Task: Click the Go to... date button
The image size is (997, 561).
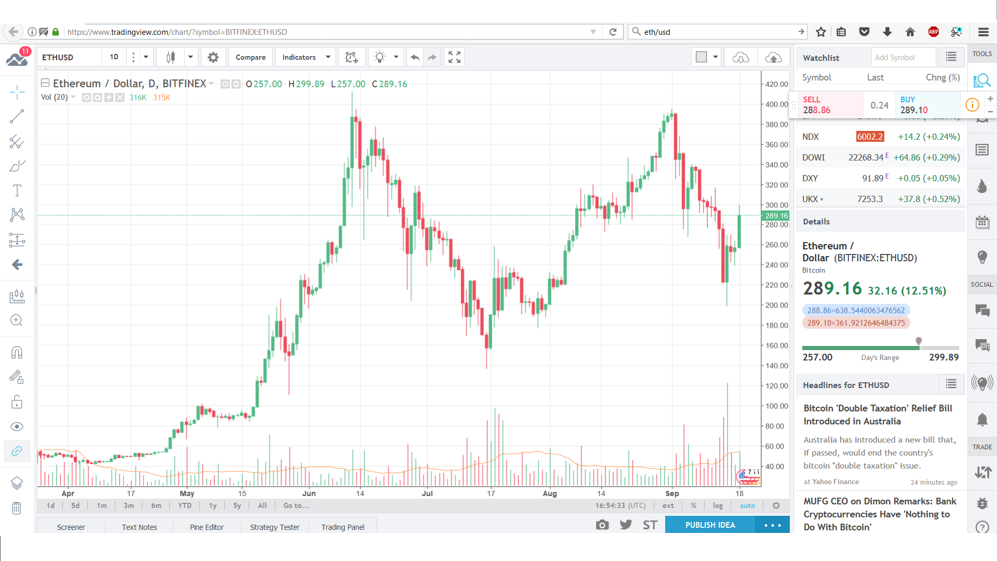Action: [x=296, y=505]
